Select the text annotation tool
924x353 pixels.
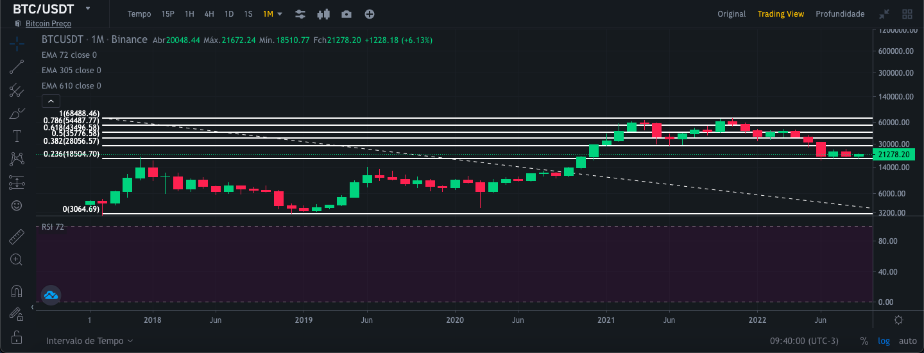17,136
